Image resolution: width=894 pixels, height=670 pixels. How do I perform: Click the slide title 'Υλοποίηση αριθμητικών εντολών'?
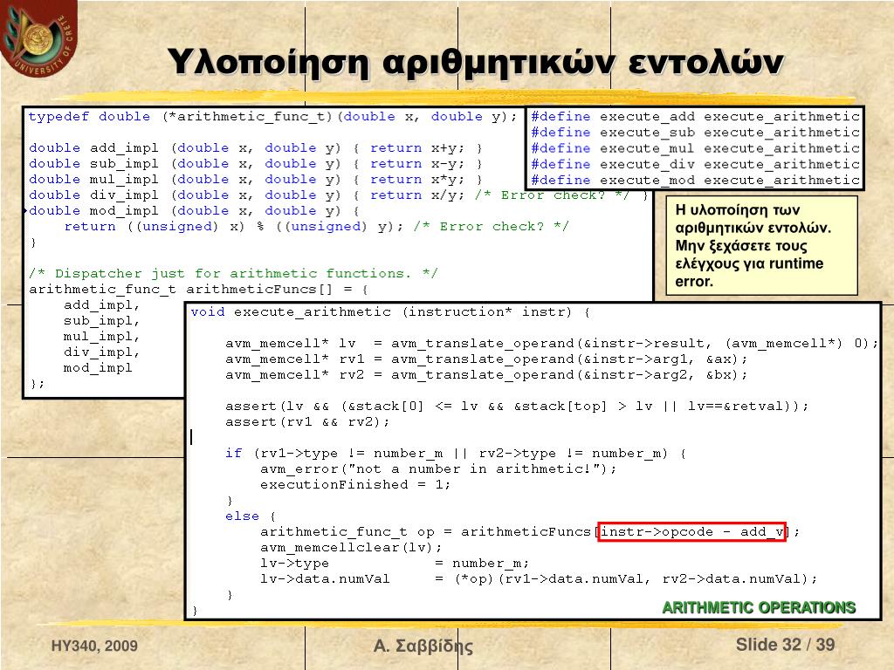coord(476,62)
